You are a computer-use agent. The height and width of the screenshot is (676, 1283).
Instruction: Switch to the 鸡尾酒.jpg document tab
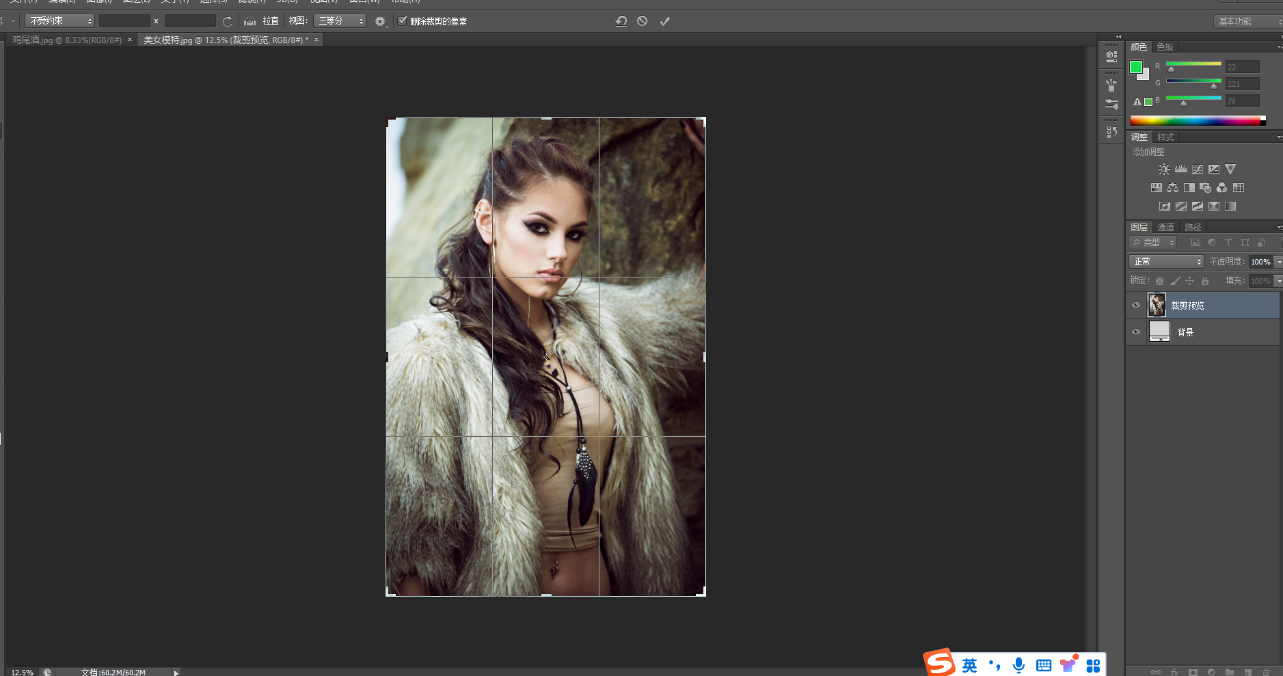click(66, 40)
